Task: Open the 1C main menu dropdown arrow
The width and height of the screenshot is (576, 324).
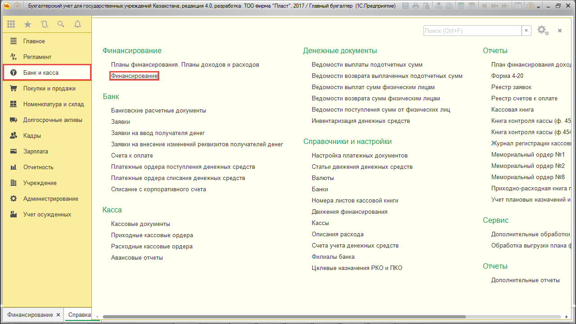Action: 17,6
